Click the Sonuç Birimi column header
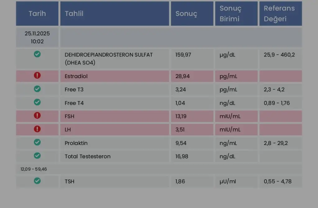This screenshot has height=208, width=318. tap(230, 14)
